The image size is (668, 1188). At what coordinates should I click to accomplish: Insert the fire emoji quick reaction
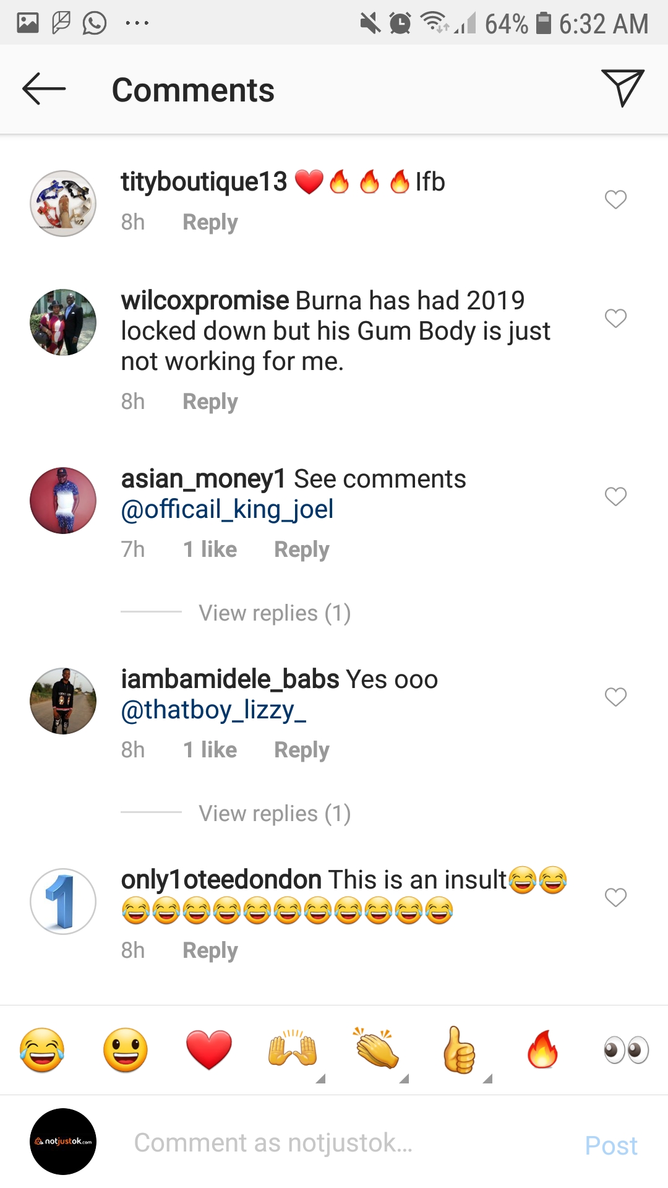(x=542, y=1050)
